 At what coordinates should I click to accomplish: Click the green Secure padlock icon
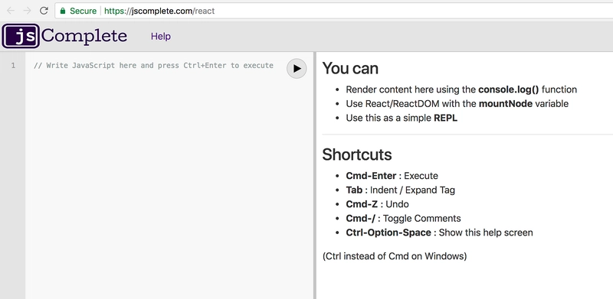63,11
